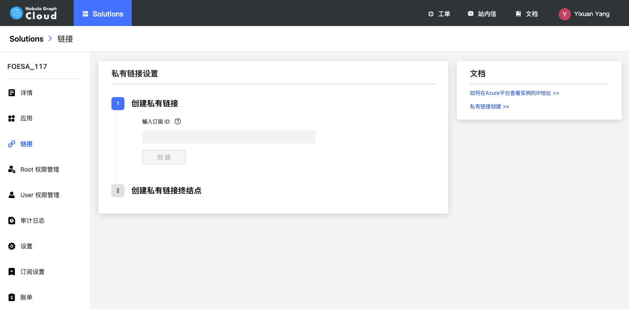Open the Azure IP地址 documentation link
This screenshot has height=309, width=629.
pyautogui.click(x=514, y=93)
